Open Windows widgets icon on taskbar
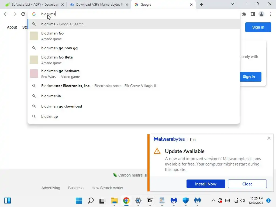This screenshot has width=276, height=207. (x=8, y=201)
